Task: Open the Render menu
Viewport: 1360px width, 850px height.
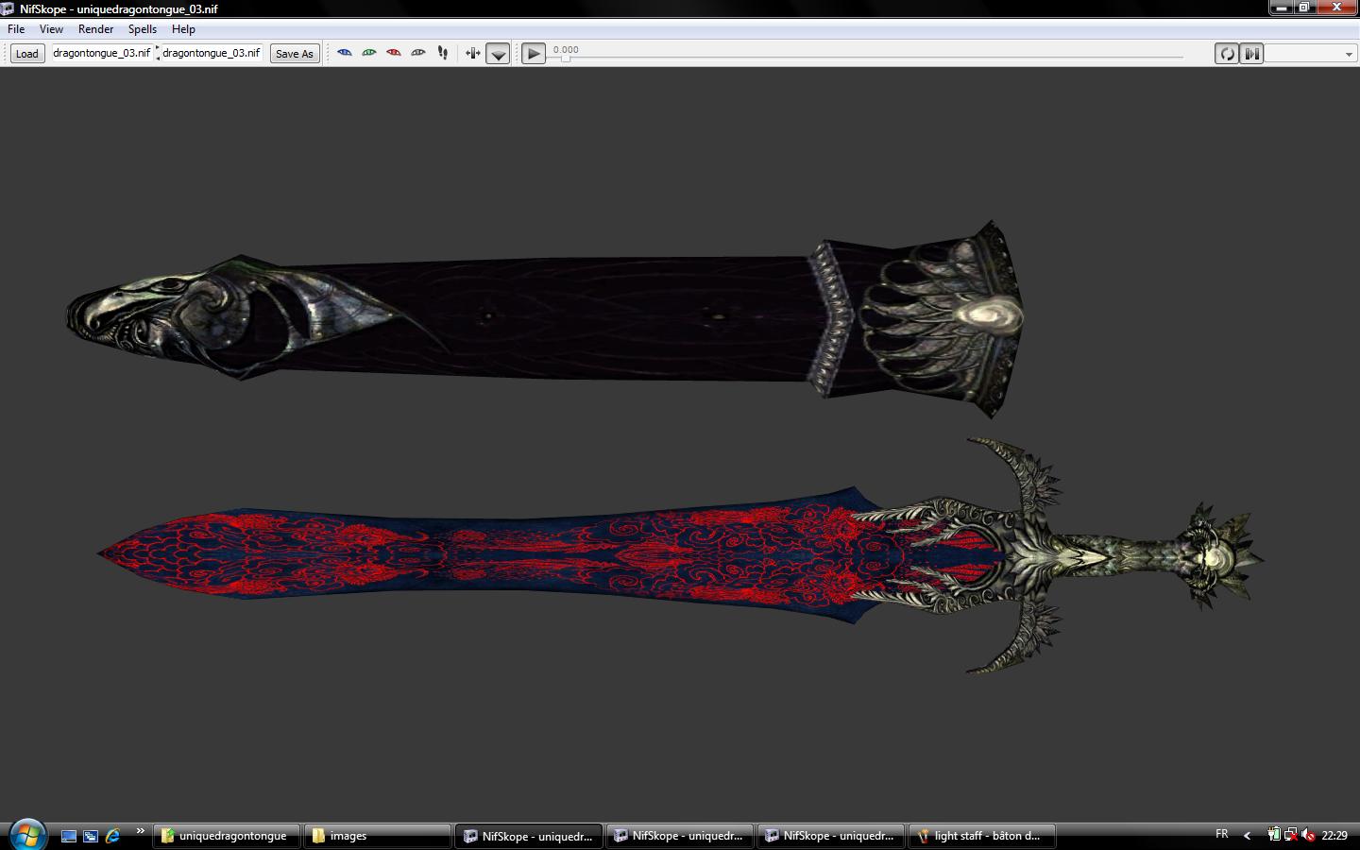Action: 95,29
